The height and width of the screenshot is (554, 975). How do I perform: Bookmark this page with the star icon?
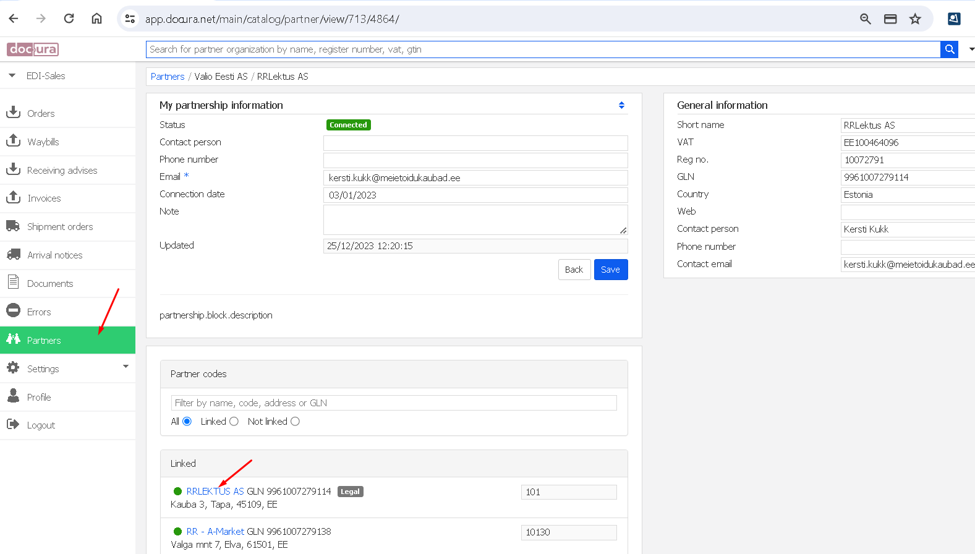(915, 19)
